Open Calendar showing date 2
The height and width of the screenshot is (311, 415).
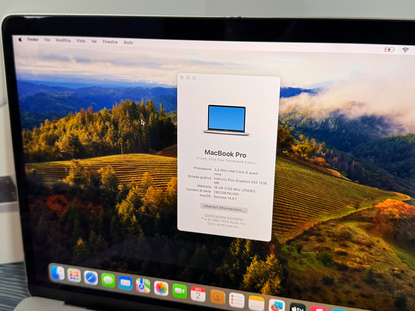pos(198,294)
